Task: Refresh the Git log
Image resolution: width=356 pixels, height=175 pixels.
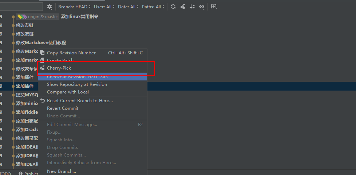Action: (173, 7)
